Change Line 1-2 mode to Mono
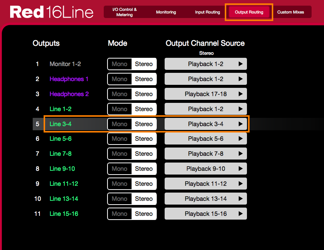 tap(120, 109)
